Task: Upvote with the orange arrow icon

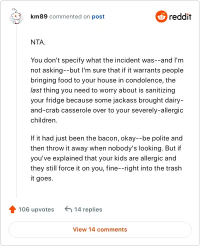Action: (x=12, y=209)
